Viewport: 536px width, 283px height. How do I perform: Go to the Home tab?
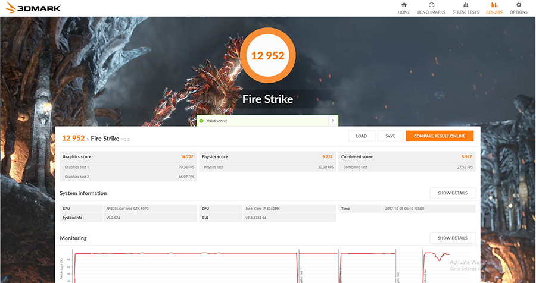(x=404, y=8)
